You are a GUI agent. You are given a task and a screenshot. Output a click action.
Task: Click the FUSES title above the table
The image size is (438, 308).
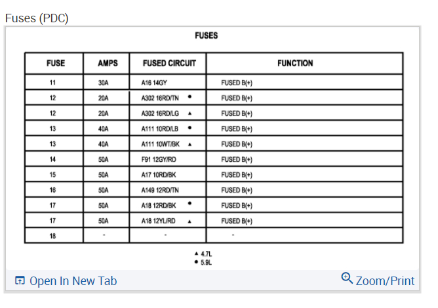[207, 35]
